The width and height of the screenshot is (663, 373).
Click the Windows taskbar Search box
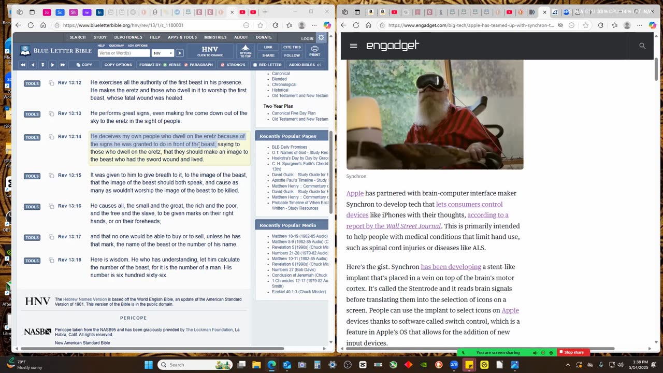click(195, 365)
